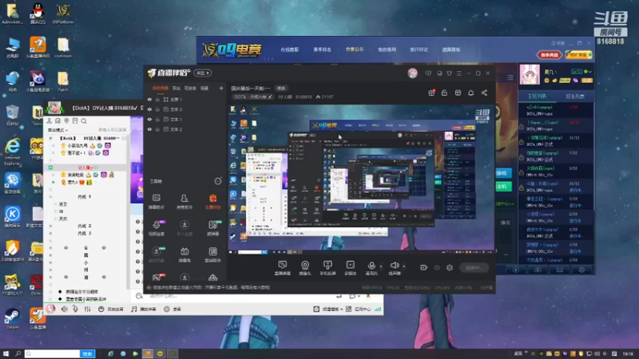This screenshot has height=359, width=639.
Task: Open the 视频连麦 tool
Action: click(x=156, y=228)
